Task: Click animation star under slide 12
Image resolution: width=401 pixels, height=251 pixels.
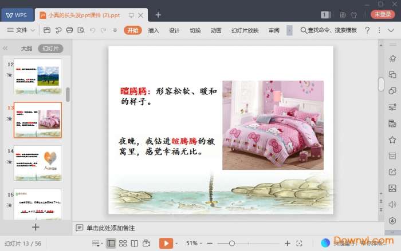Action: pyautogui.click(x=10, y=75)
